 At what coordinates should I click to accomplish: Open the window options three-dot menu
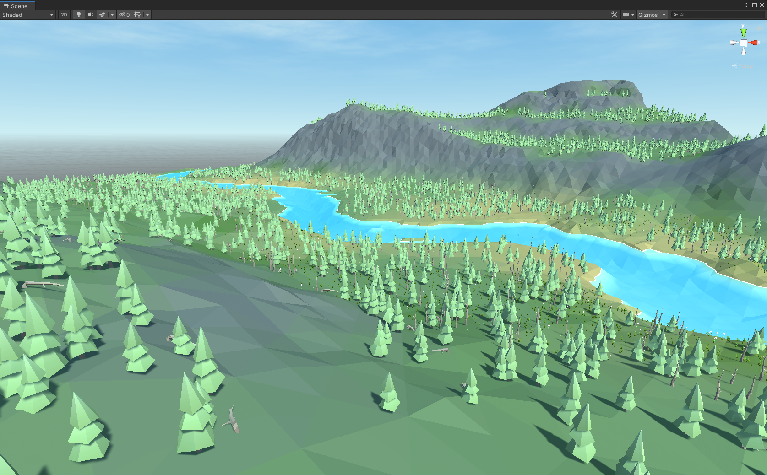point(746,5)
